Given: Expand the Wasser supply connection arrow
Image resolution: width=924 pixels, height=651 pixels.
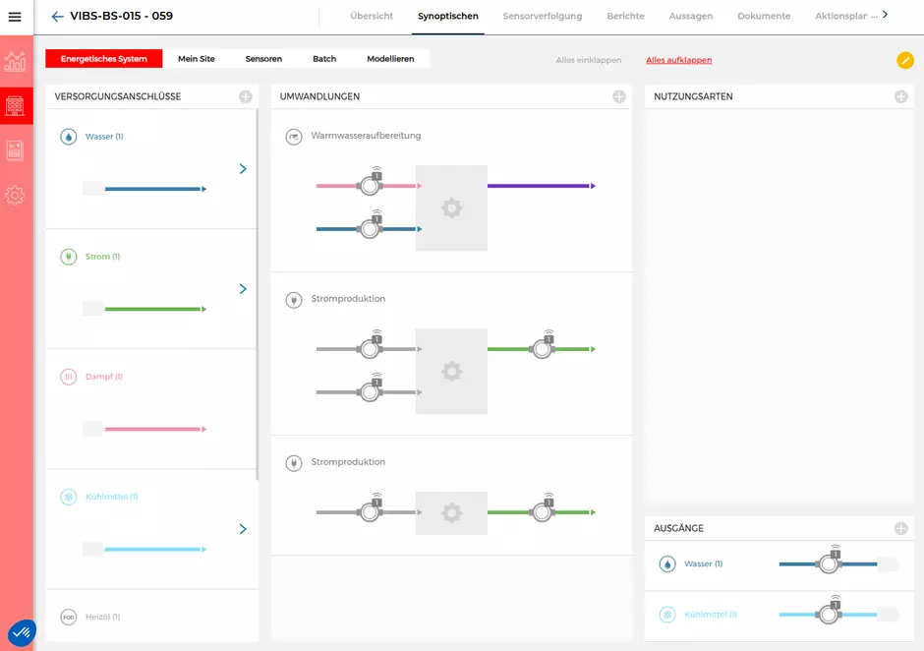Looking at the screenshot, I should (x=243, y=169).
